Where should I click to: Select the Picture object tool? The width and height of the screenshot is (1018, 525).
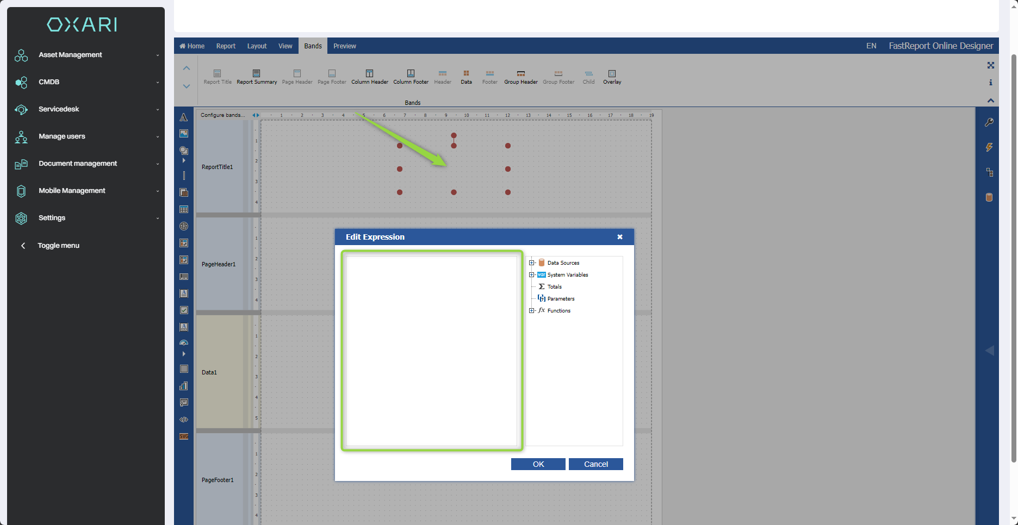[184, 134]
